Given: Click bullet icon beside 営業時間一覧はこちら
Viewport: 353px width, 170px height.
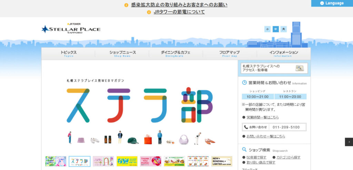Looking at the screenshot, I should (x=244, y=117).
